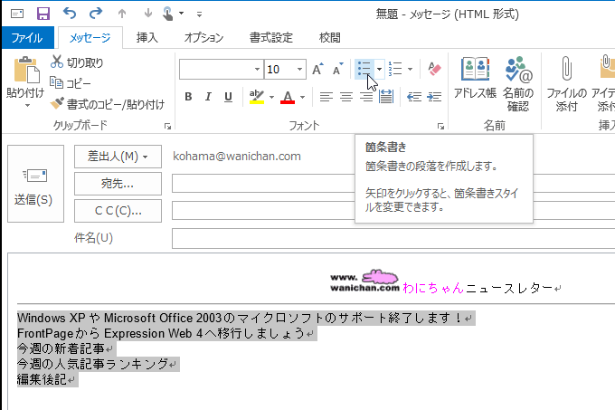615x410 pixels.
Task: Go to previous item arrow
Action: coord(122,14)
